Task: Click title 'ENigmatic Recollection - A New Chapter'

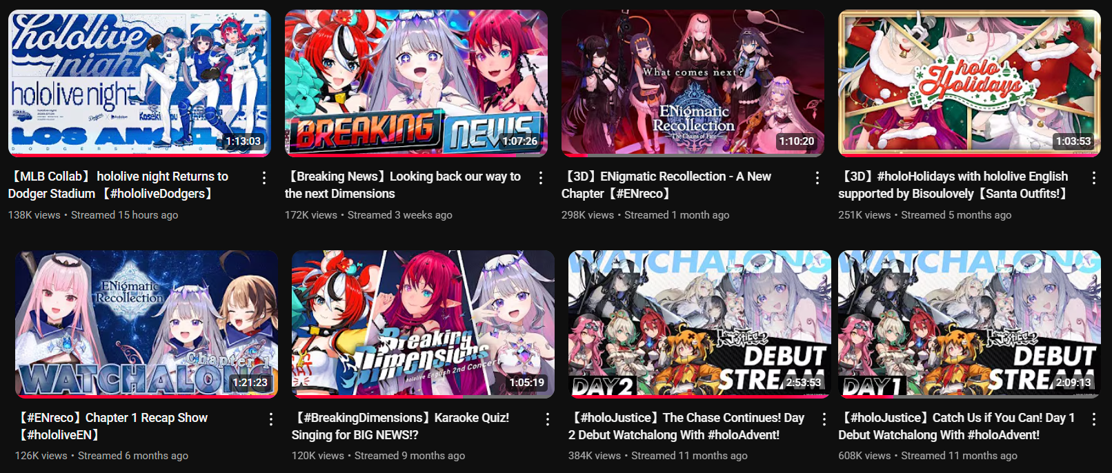Action: pyautogui.click(x=666, y=185)
